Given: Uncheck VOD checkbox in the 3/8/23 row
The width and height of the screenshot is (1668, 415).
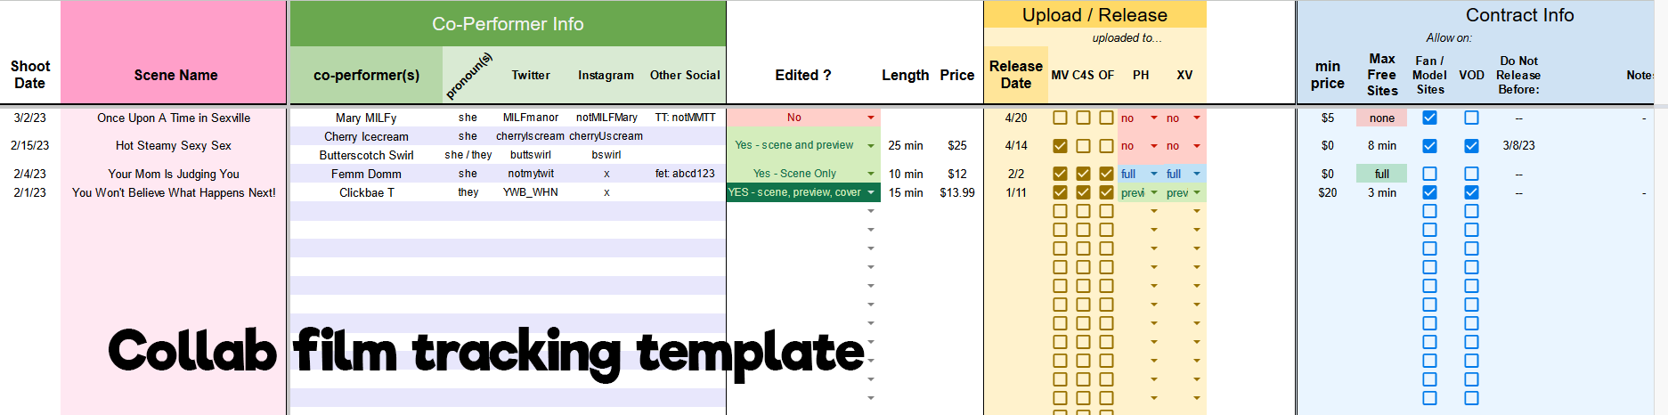Looking at the screenshot, I should [1471, 146].
